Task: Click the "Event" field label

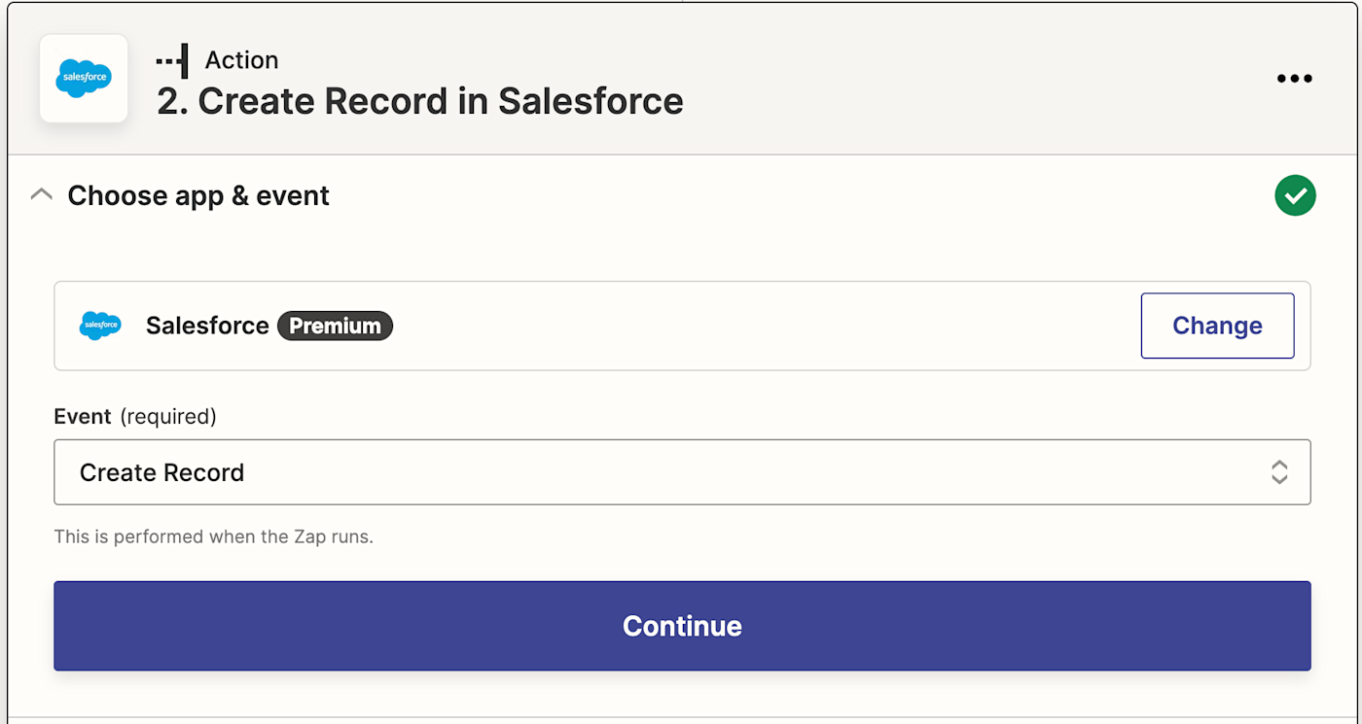Action: (83, 417)
